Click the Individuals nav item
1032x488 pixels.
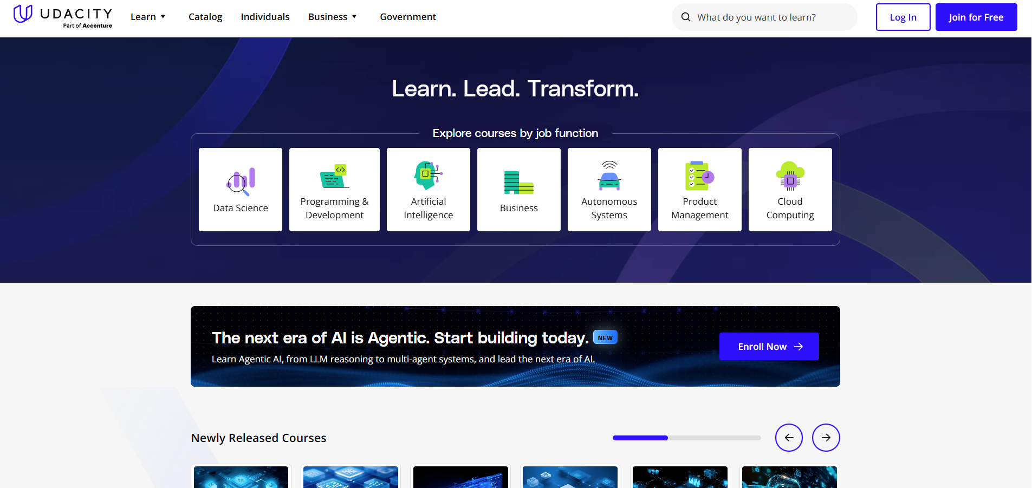point(265,17)
